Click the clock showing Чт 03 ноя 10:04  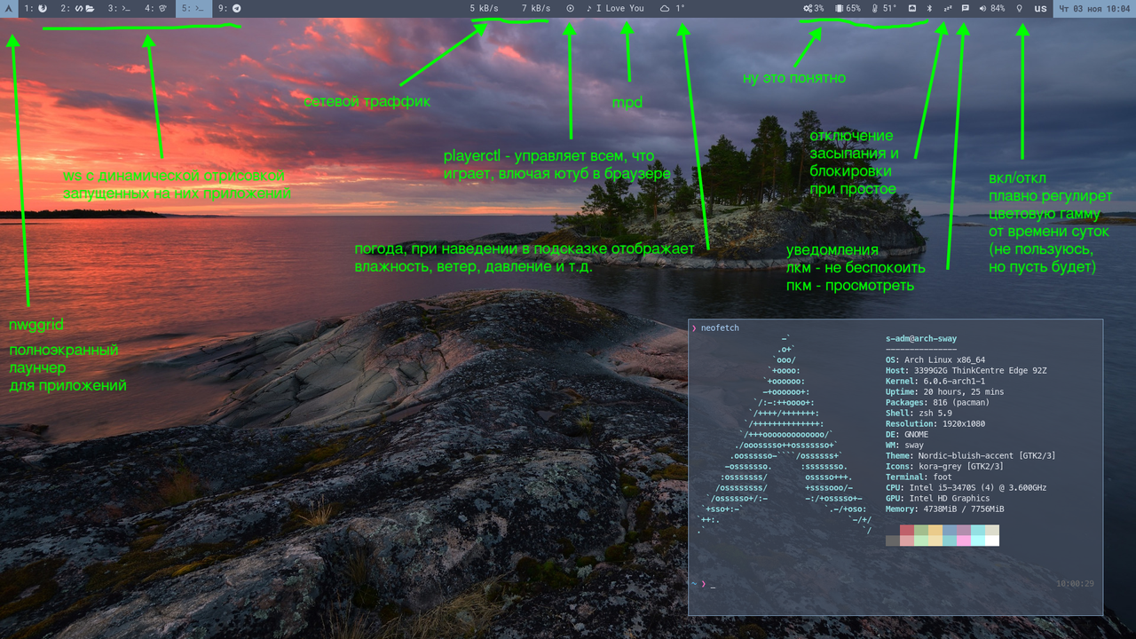coord(1095,8)
